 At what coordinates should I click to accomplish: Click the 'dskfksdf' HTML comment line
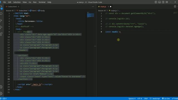24,27
